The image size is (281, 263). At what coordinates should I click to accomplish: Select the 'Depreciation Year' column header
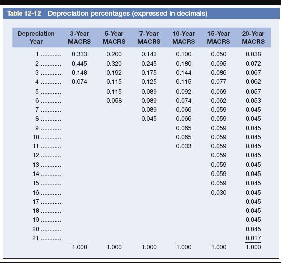[36, 38]
